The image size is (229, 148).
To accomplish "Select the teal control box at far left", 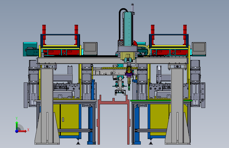I will tap(30, 49).
